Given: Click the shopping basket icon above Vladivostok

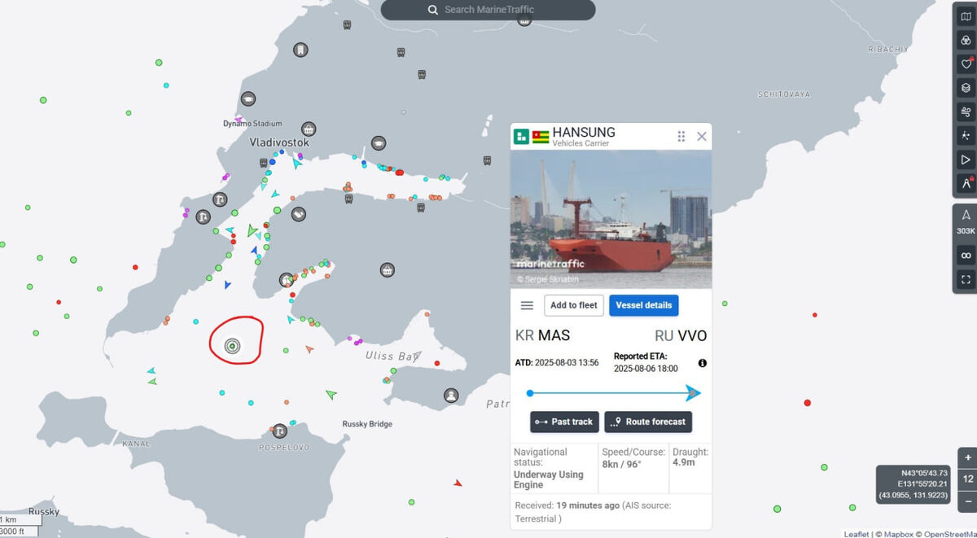Looking at the screenshot, I should pyautogui.click(x=309, y=129).
